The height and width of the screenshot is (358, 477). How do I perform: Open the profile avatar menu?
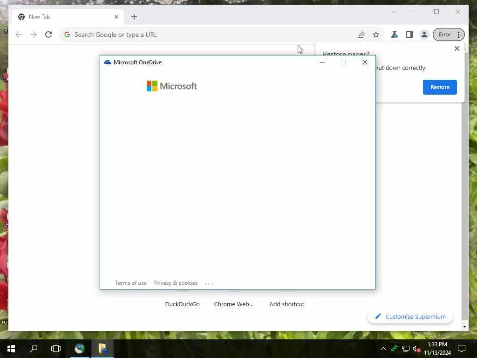[x=424, y=34]
